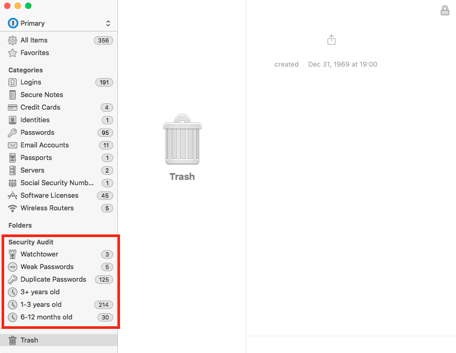Select Identities in the sidebar
Viewport: 456px width, 353px height.
(35, 120)
